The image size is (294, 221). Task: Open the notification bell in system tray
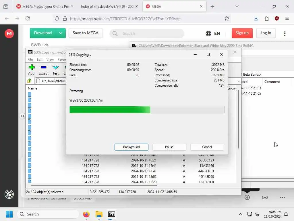point(286,214)
